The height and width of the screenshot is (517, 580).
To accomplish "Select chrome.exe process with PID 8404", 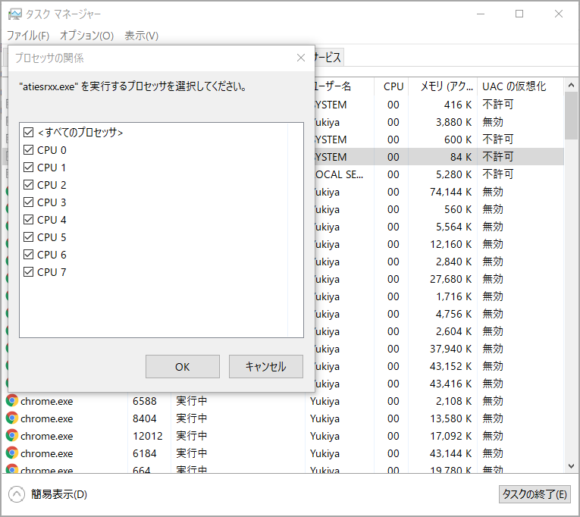I will click(46, 418).
